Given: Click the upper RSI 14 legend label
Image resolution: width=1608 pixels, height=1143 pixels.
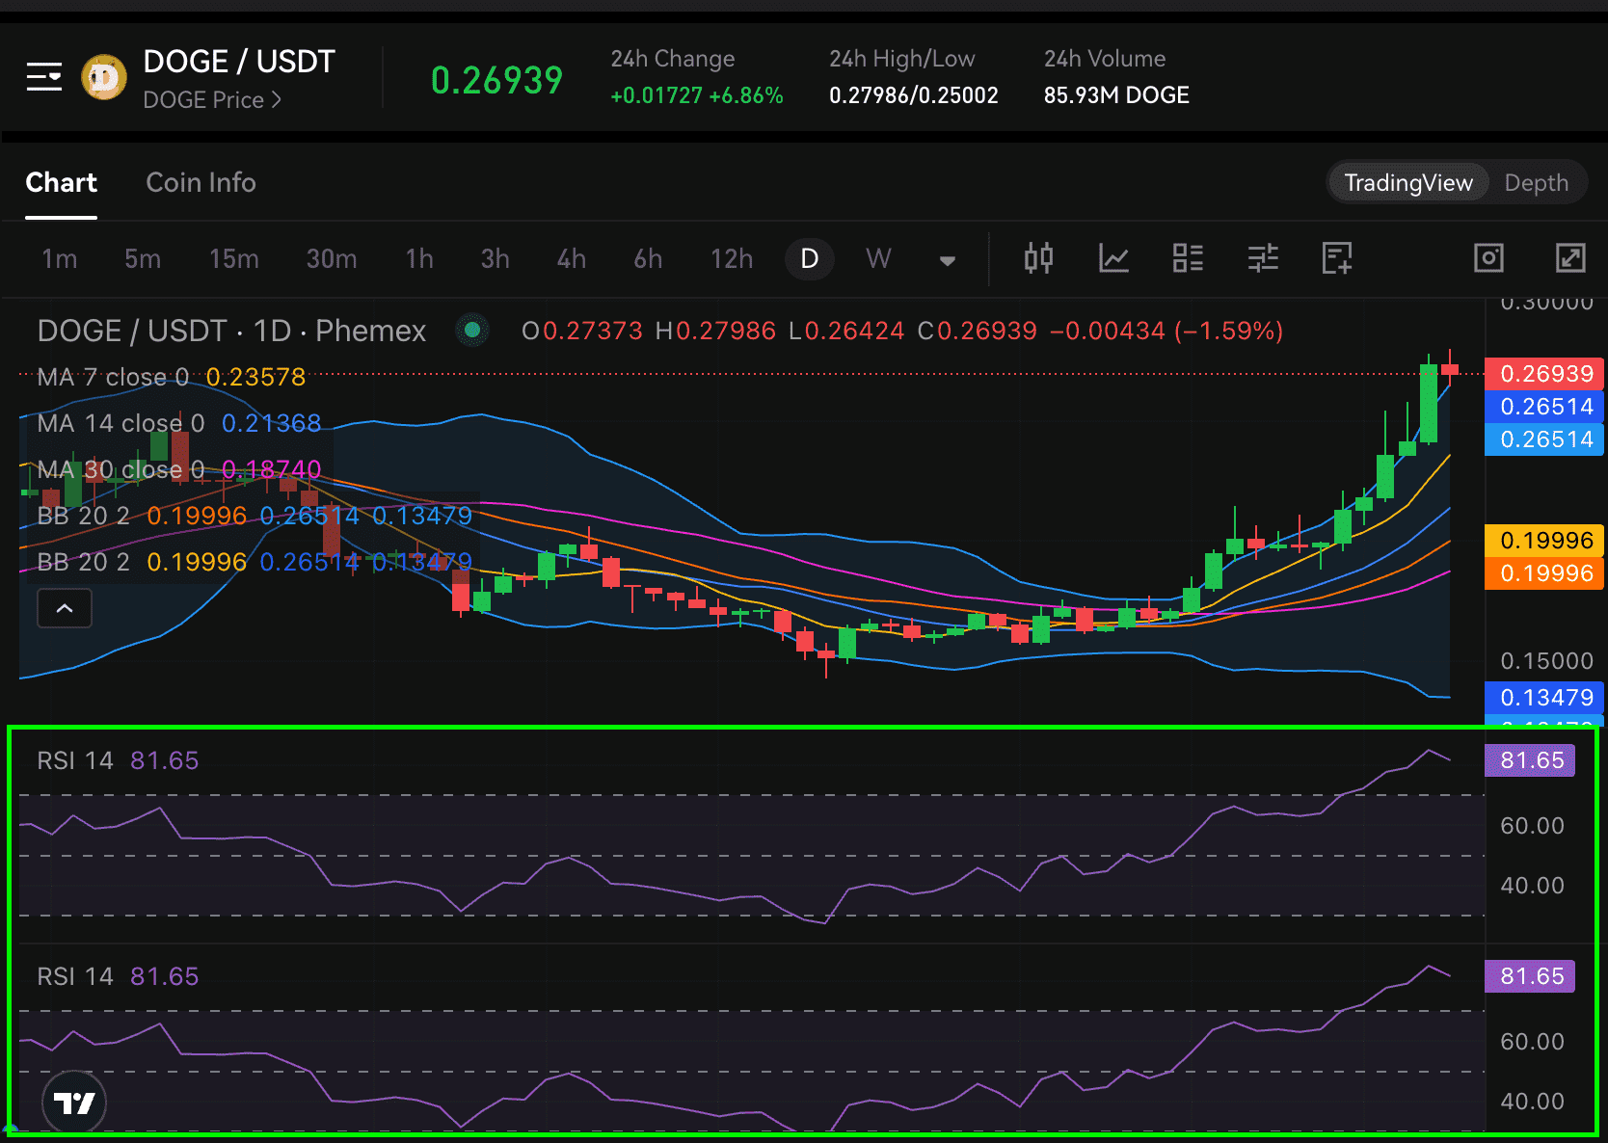Looking at the screenshot, I should click(118, 760).
